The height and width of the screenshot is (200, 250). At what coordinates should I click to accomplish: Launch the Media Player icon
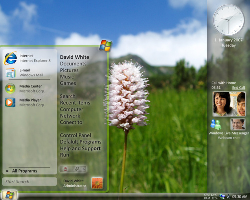pos(10,102)
